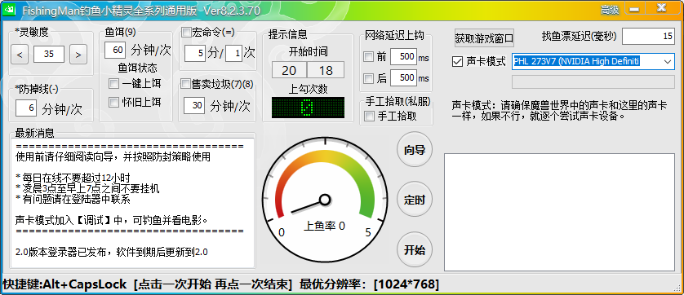Click the macro minutes field showing 5
Screen dimensions: 684x295
click(x=195, y=53)
